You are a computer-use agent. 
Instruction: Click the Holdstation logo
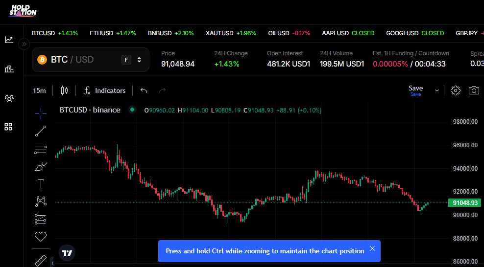click(23, 11)
